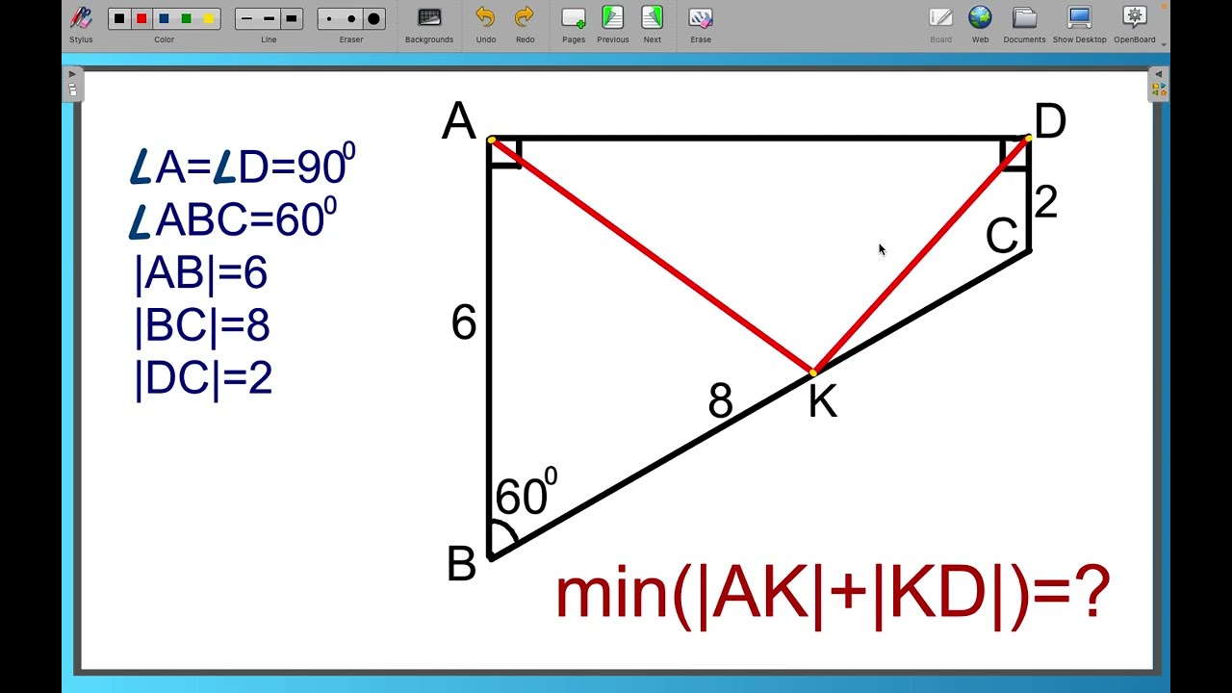The height and width of the screenshot is (693, 1232).
Task: Click the vertex label 'B'
Action: (461, 563)
